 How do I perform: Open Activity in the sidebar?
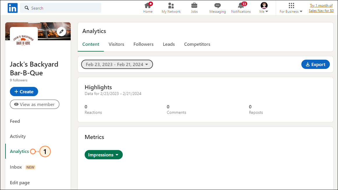click(18, 136)
